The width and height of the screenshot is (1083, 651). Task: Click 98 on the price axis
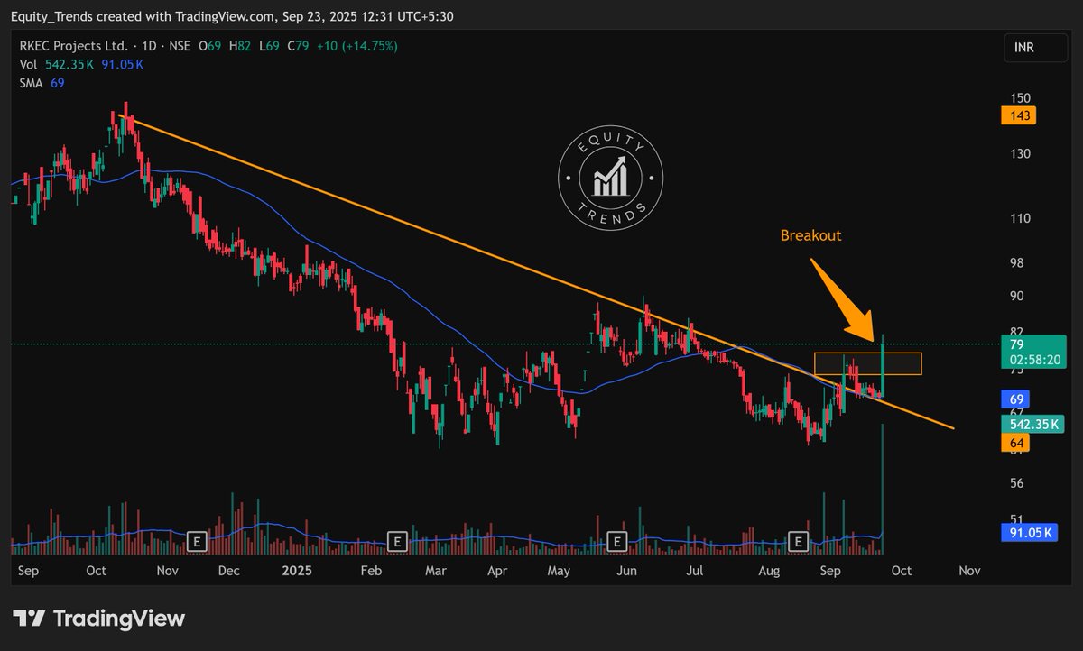(1017, 263)
